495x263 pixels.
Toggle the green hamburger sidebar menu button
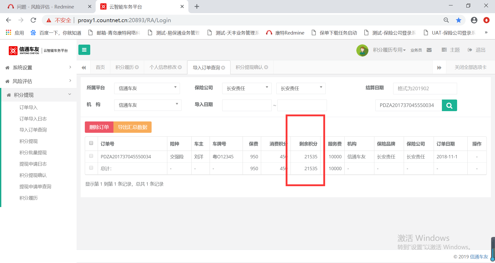[x=84, y=50]
